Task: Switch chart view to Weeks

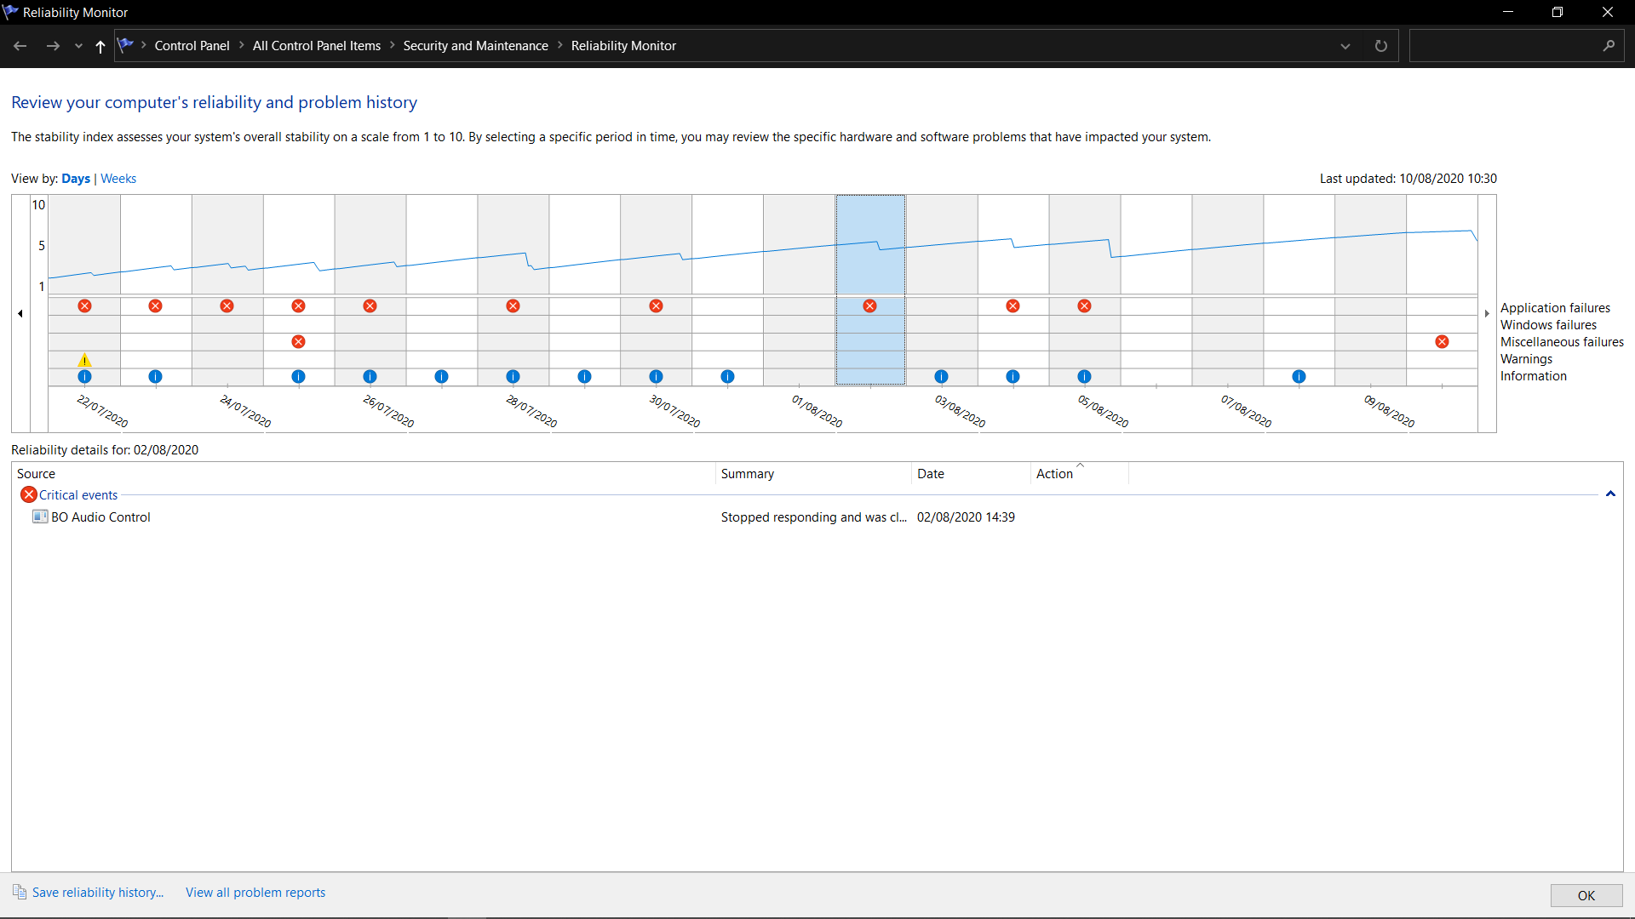Action: coord(118,179)
